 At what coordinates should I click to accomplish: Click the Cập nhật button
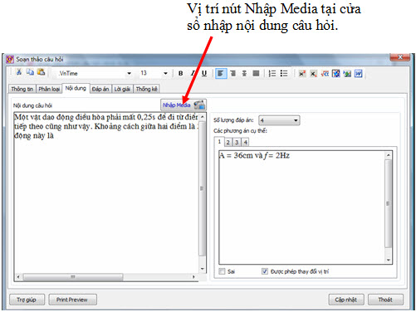tap(346, 300)
